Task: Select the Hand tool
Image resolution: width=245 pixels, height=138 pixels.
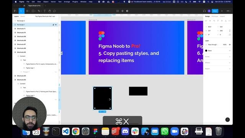Action: (49, 11)
